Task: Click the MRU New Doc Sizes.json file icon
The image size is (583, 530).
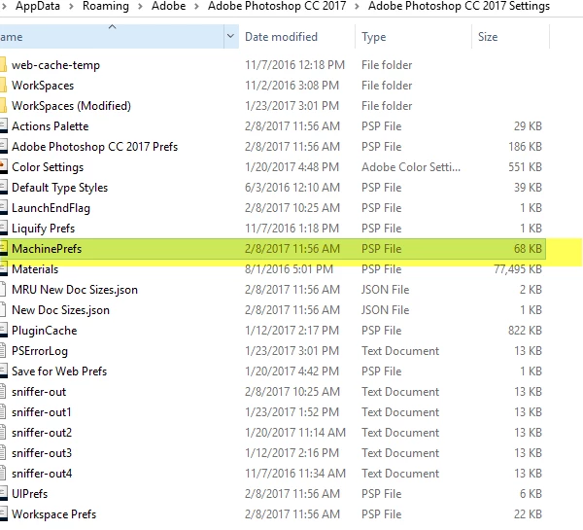Action: pyautogui.click(x=3, y=289)
